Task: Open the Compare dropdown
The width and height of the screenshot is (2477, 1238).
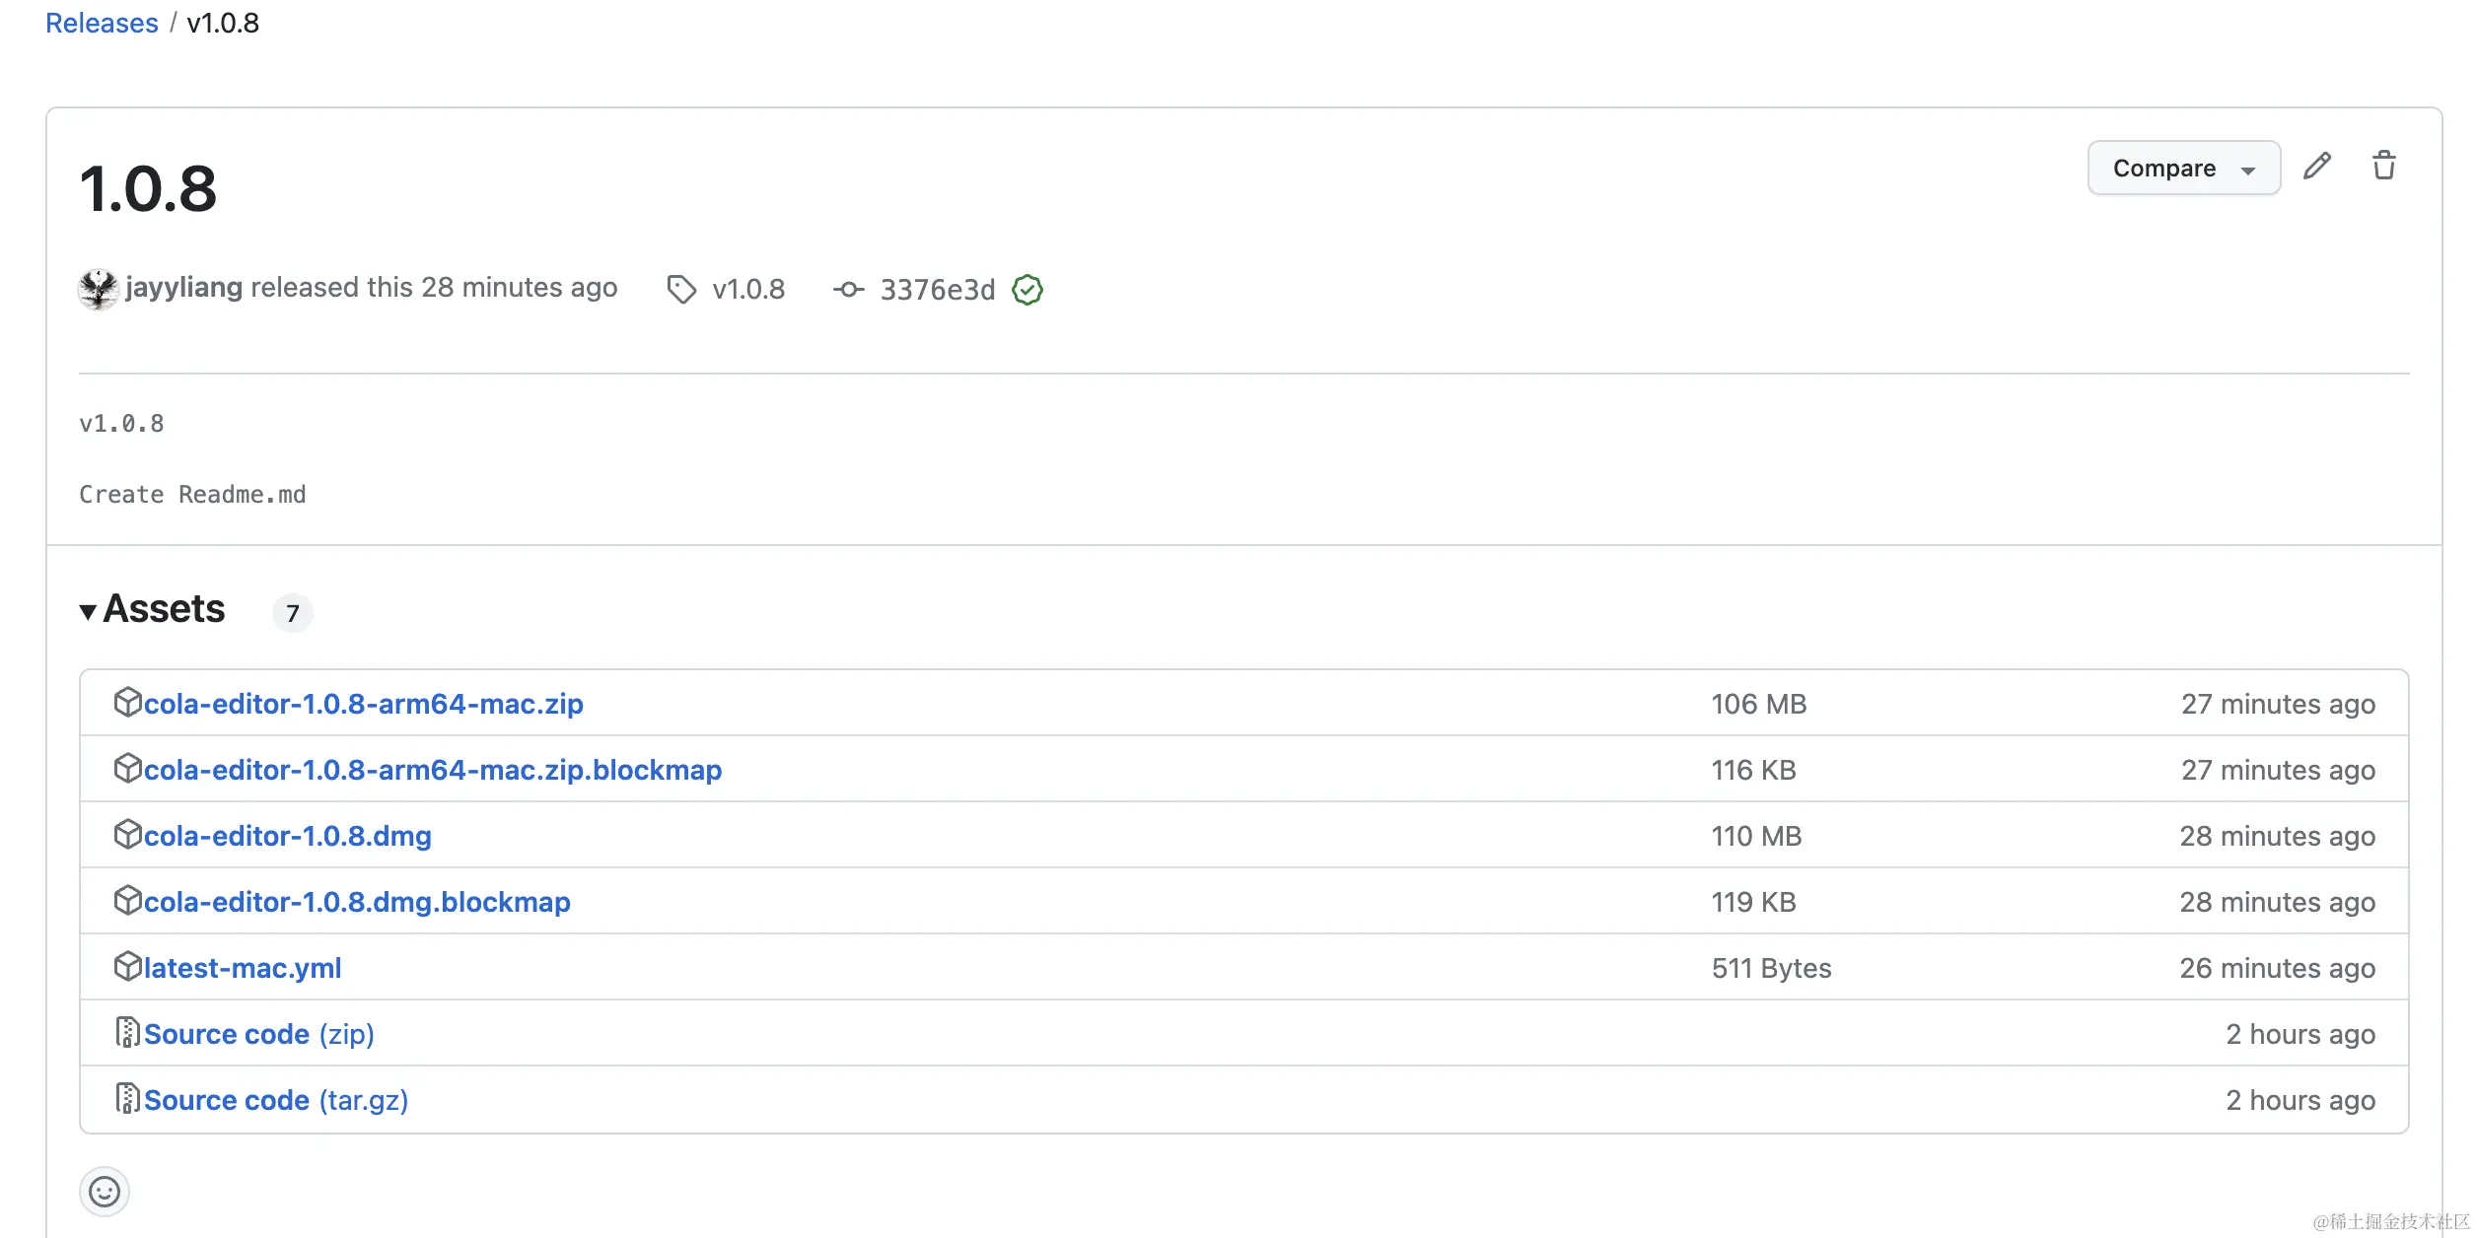Action: pyautogui.click(x=2182, y=169)
